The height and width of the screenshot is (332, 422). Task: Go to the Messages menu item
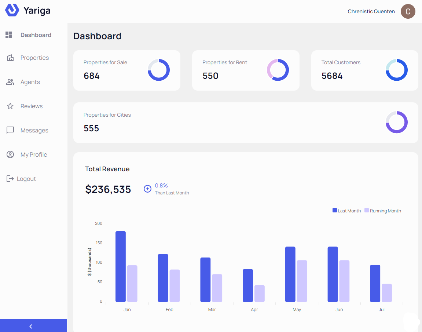(34, 130)
